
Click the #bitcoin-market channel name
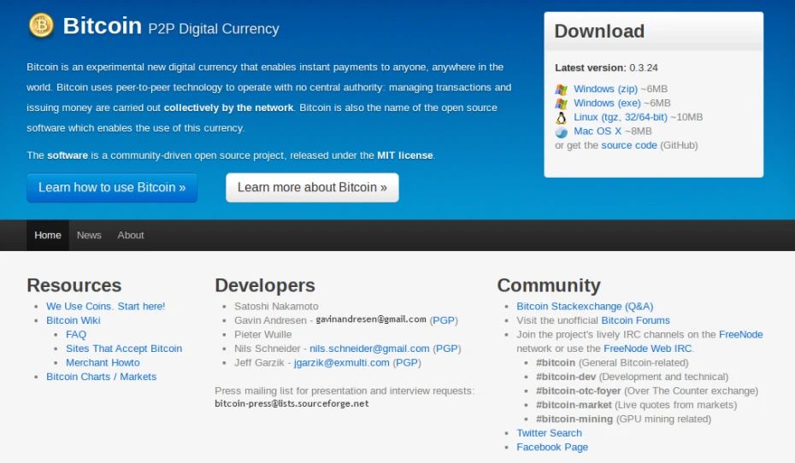(574, 405)
